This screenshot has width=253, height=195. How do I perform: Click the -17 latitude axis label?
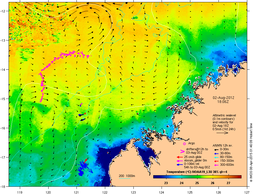click(3, 157)
